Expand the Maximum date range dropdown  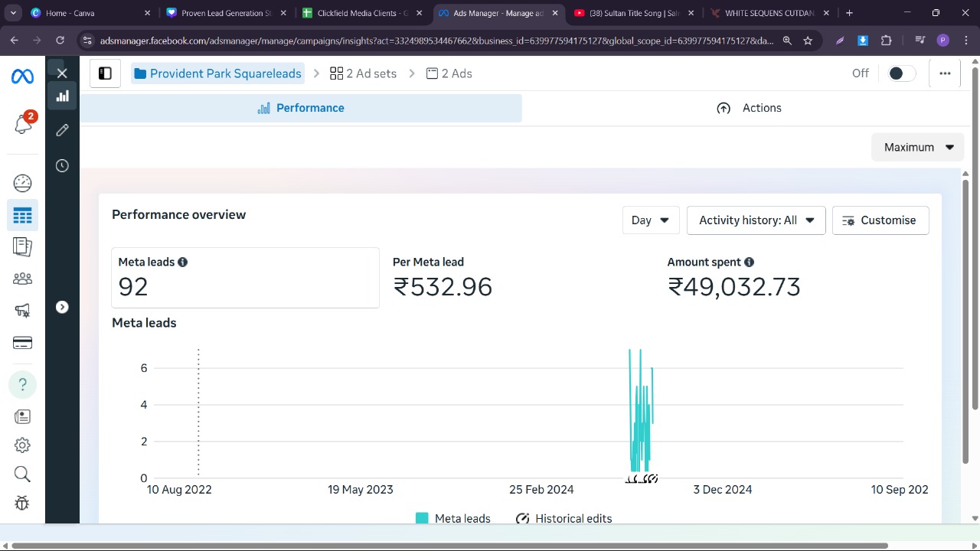pyautogui.click(x=917, y=147)
